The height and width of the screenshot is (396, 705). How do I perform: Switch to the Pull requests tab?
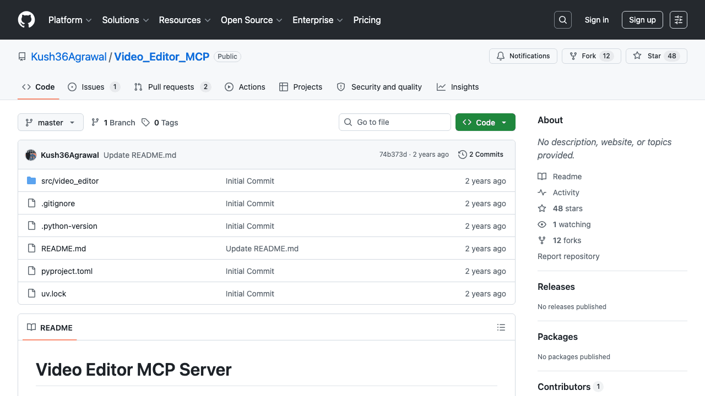[171, 87]
